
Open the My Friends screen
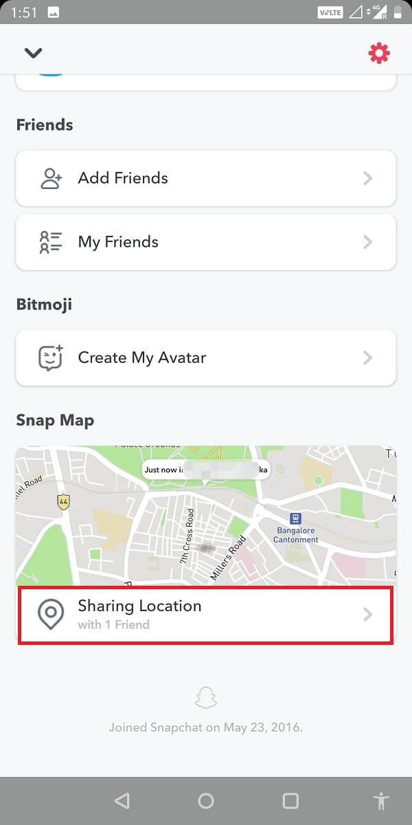coord(205,241)
